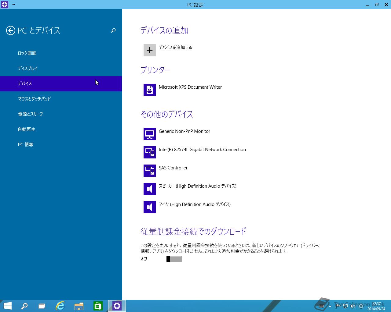Screen dimensions: 391x312
Task: Open the network tray icon
Action: click(x=345, y=306)
